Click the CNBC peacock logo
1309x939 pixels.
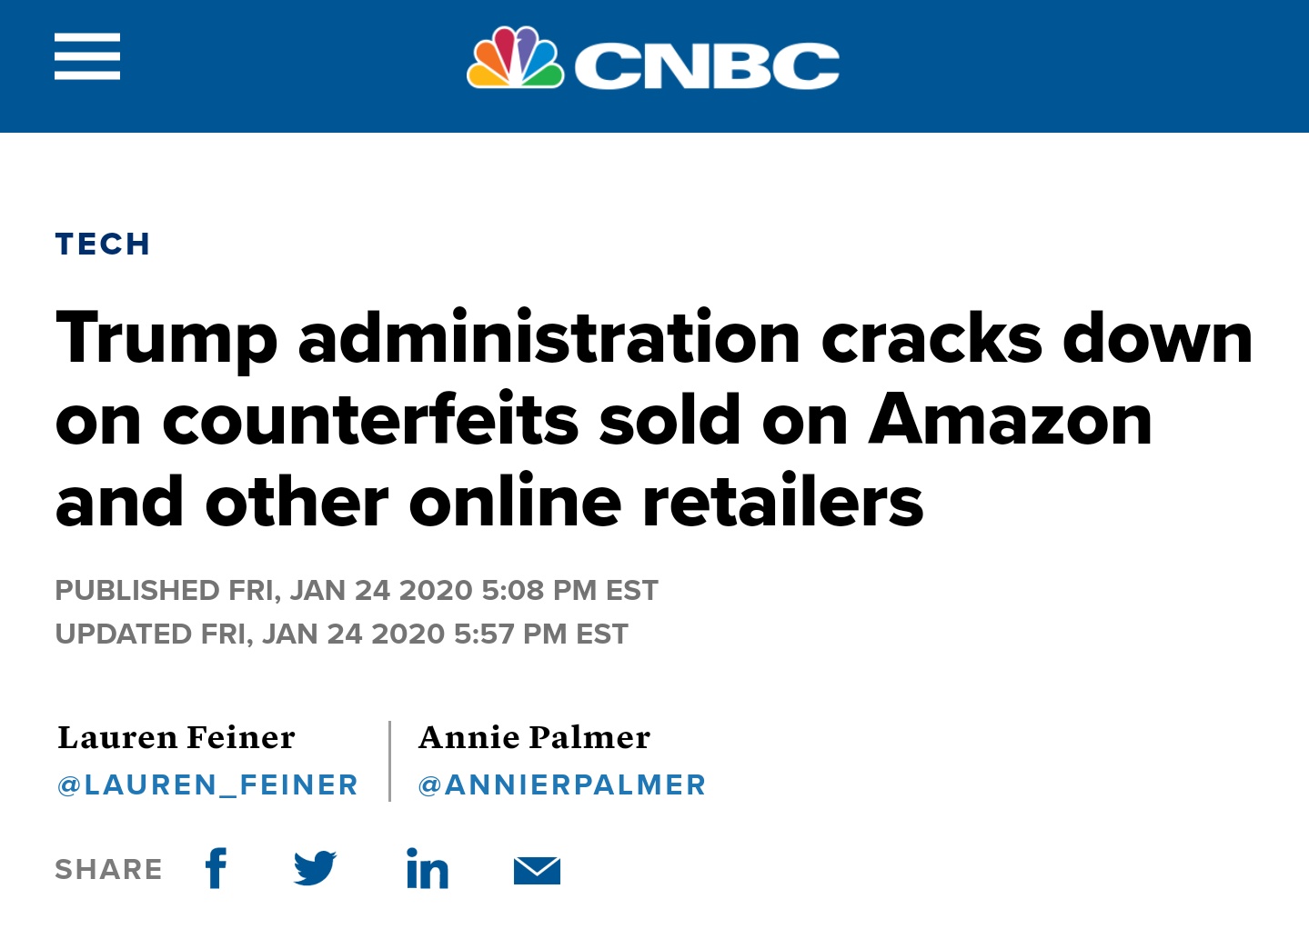pos(515,59)
